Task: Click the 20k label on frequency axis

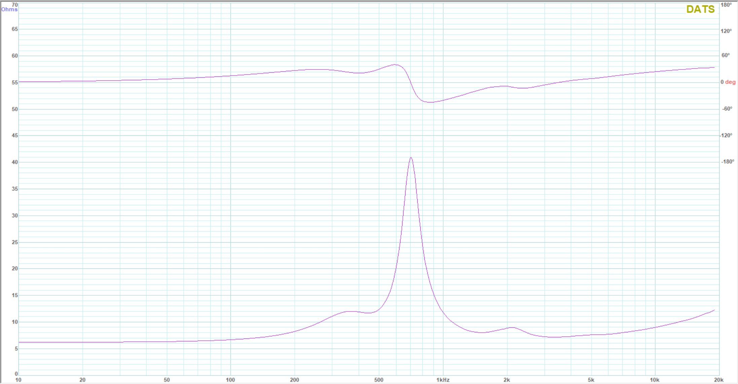Action: 719,380
